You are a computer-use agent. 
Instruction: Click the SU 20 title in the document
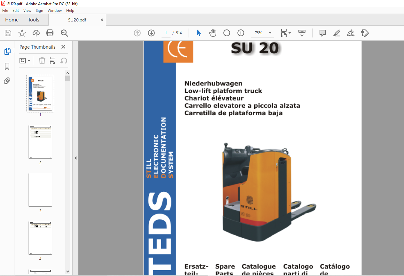click(x=255, y=48)
